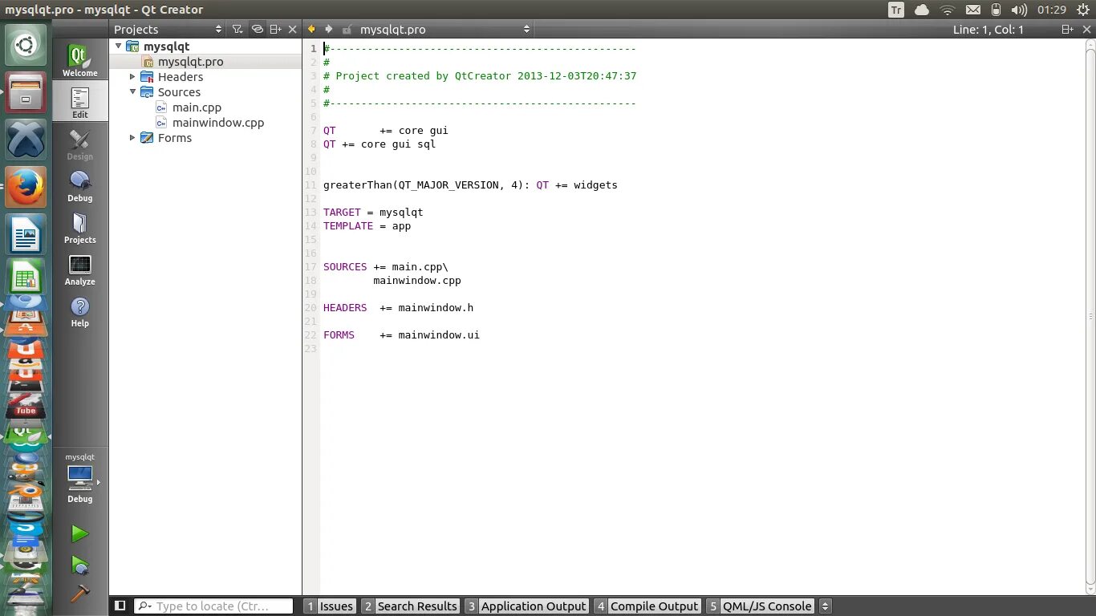Open LibreOffice Calc from the launcher
1096x616 pixels.
click(26, 278)
